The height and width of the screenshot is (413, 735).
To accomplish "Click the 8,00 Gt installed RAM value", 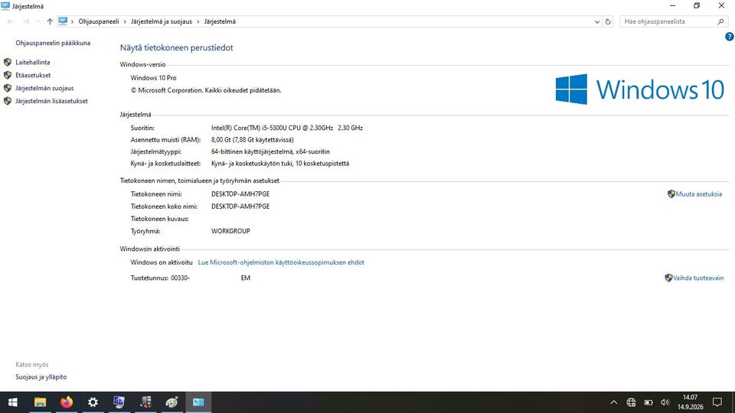I will pos(252,139).
